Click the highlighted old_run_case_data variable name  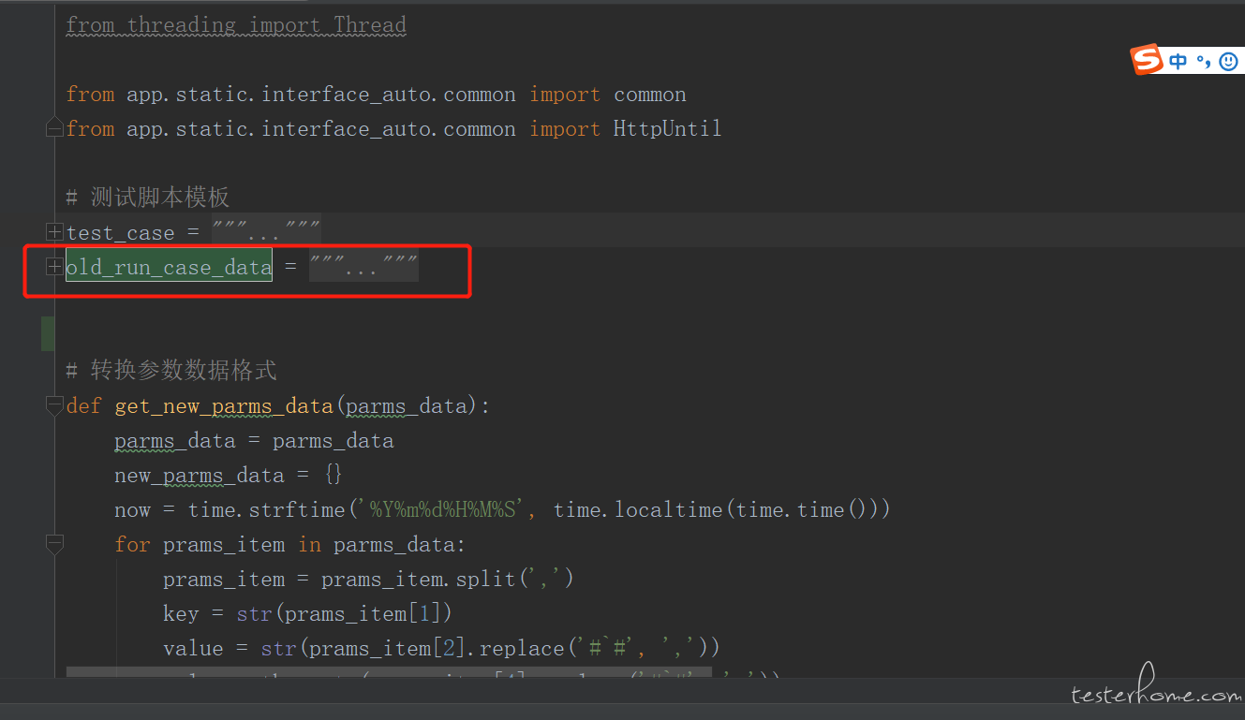169,268
